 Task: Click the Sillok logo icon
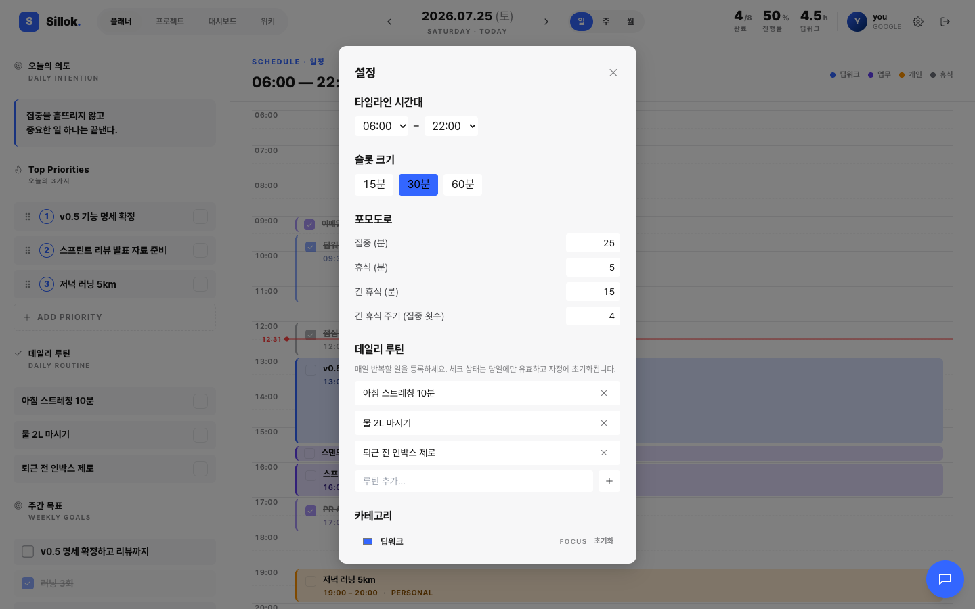(x=29, y=22)
